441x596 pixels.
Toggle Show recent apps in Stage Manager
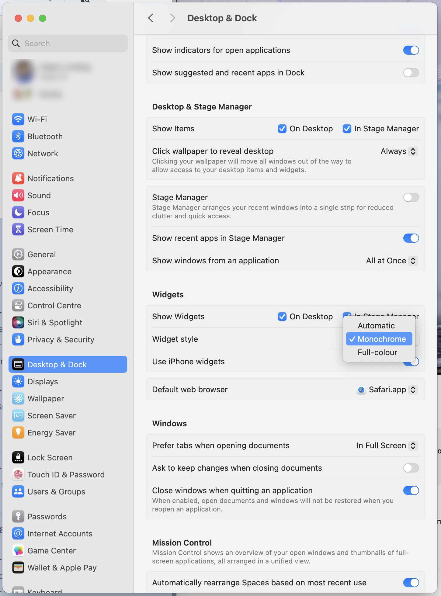[411, 238]
